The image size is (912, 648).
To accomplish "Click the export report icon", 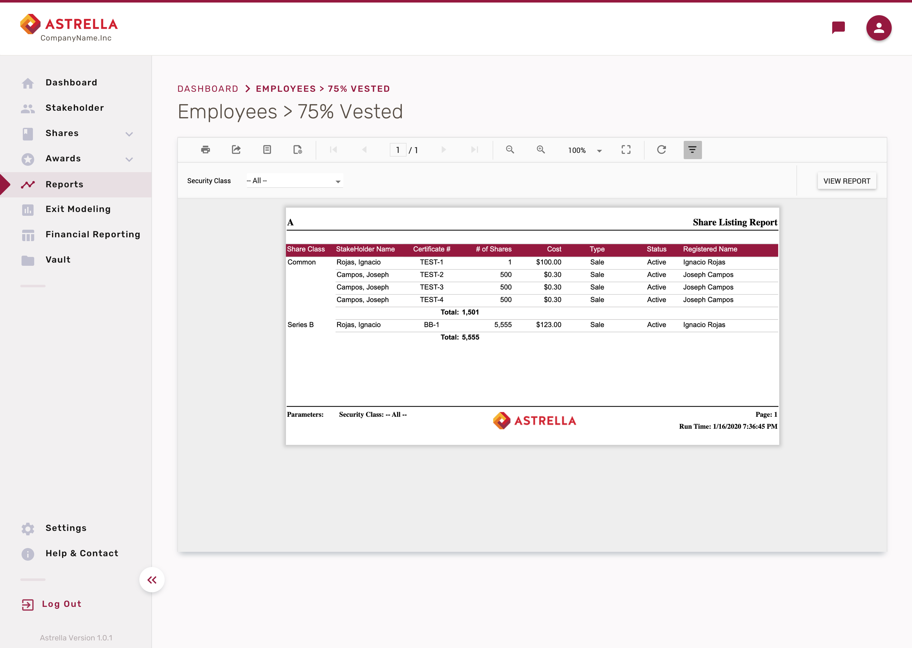I will (x=236, y=150).
